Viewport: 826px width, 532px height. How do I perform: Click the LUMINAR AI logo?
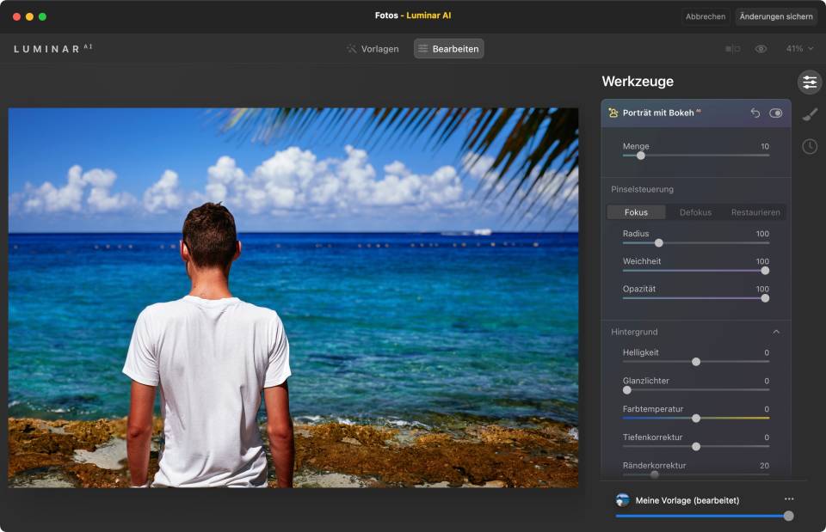(x=52, y=48)
